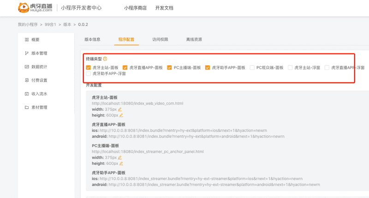
Task: Edit height pencil under PC主播端-面板
Action: (x=121, y=163)
